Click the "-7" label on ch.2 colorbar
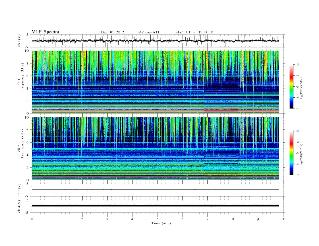319x246 pixels. coord(297,175)
